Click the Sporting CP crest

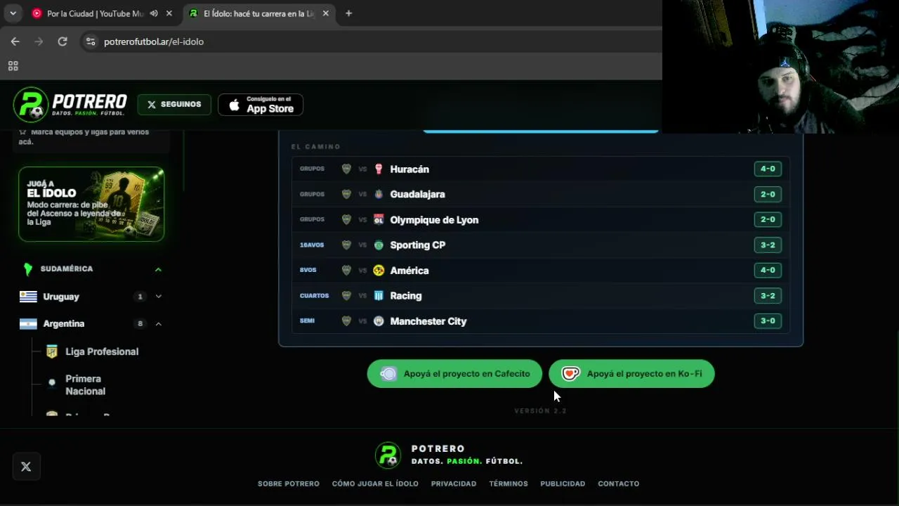tap(379, 245)
